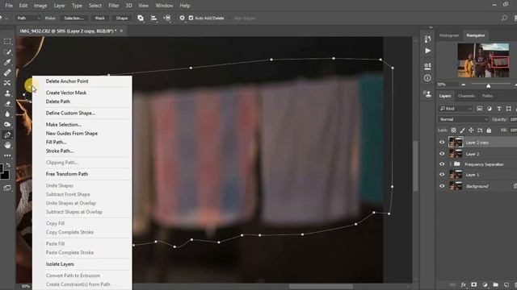Screen dimensions: 517x290
Task: Hide the Frequency Separation group
Action: (x=442, y=164)
